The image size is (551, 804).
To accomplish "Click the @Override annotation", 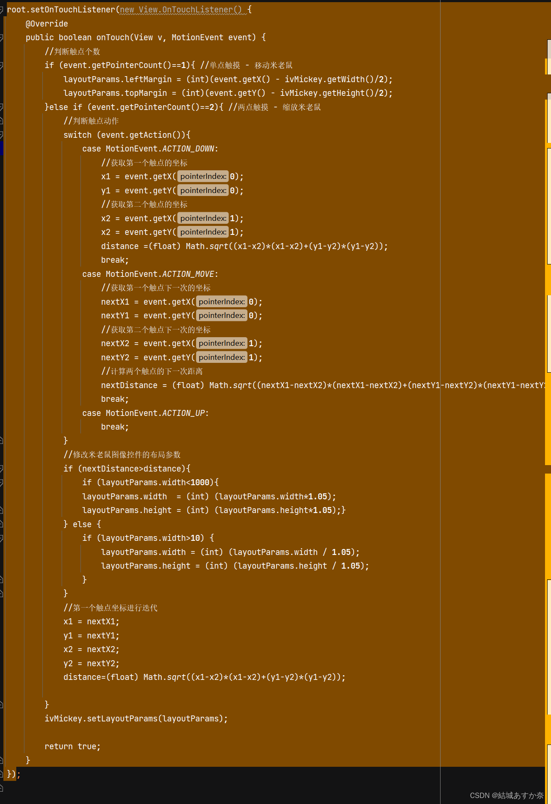I will pos(47,24).
